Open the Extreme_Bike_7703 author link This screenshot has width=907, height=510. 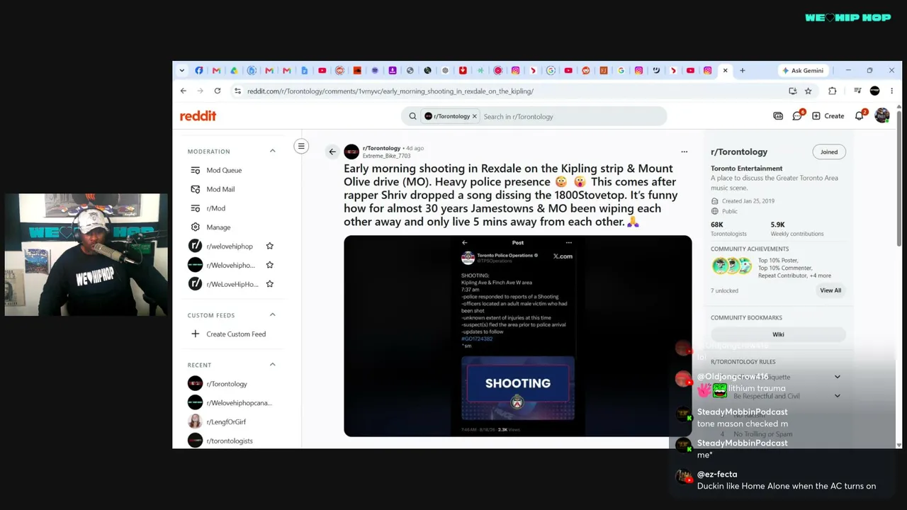386,156
